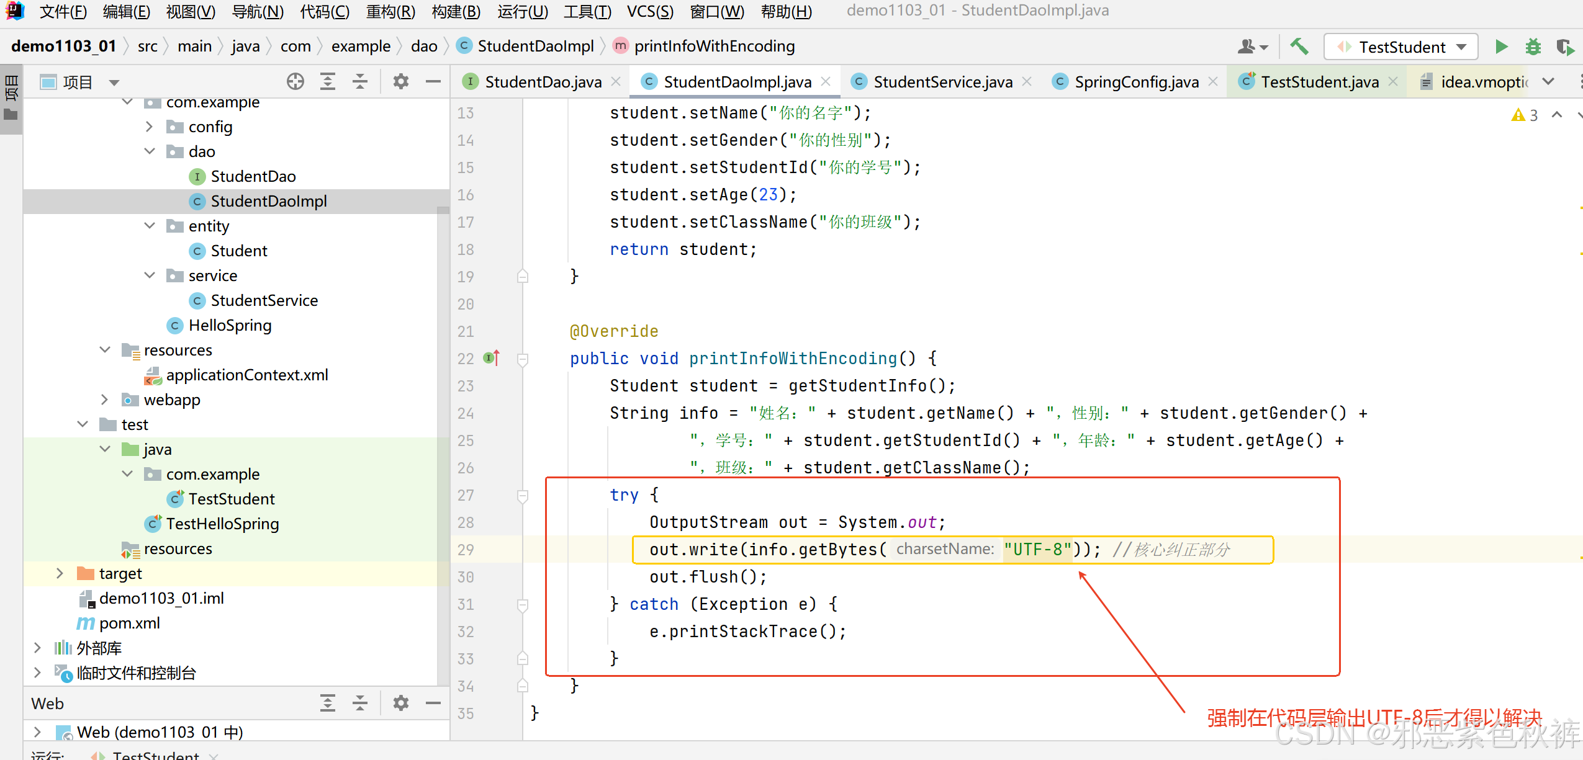Switch to the StudentService.java tab
The image size is (1583, 760).
pos(942,82)
